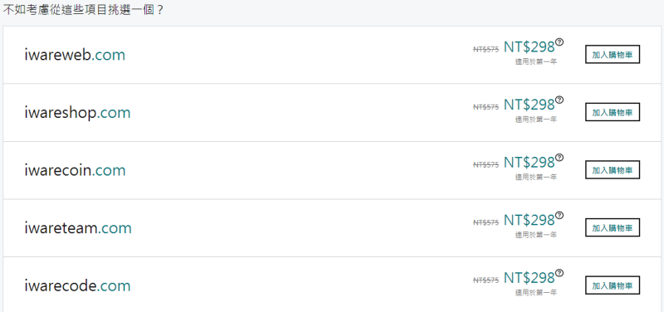This screenshot has width=664, height=312.
Task: Show price tooltip icon for iwarecode.com
Action: (x=559, y=273)
